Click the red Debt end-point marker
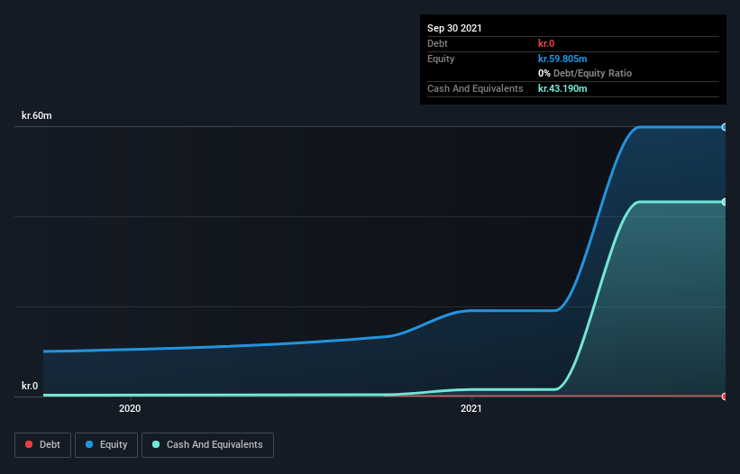The image size is (740, 474). [724, 397]
